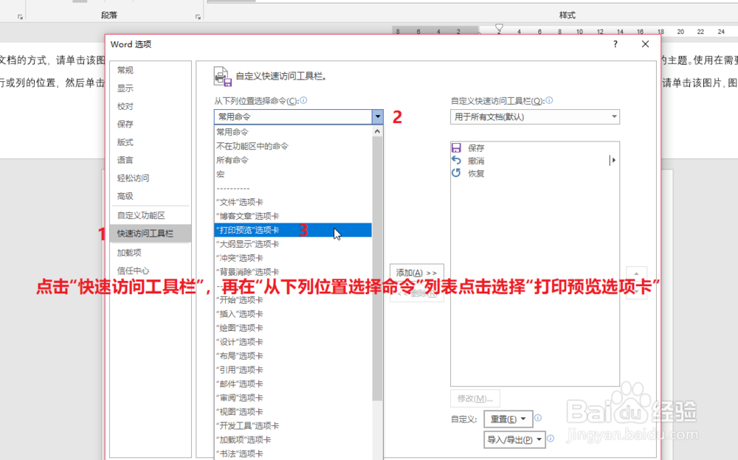The image size is (738, 460).
Task: Pick “加载项”选项卡 from the list
Action: pyautogui.click(x=293, y=440)
